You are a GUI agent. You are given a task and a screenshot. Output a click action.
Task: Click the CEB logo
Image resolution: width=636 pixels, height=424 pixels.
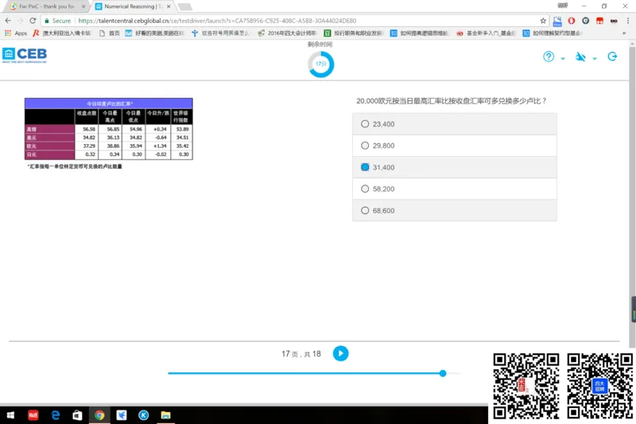point(25,55)
